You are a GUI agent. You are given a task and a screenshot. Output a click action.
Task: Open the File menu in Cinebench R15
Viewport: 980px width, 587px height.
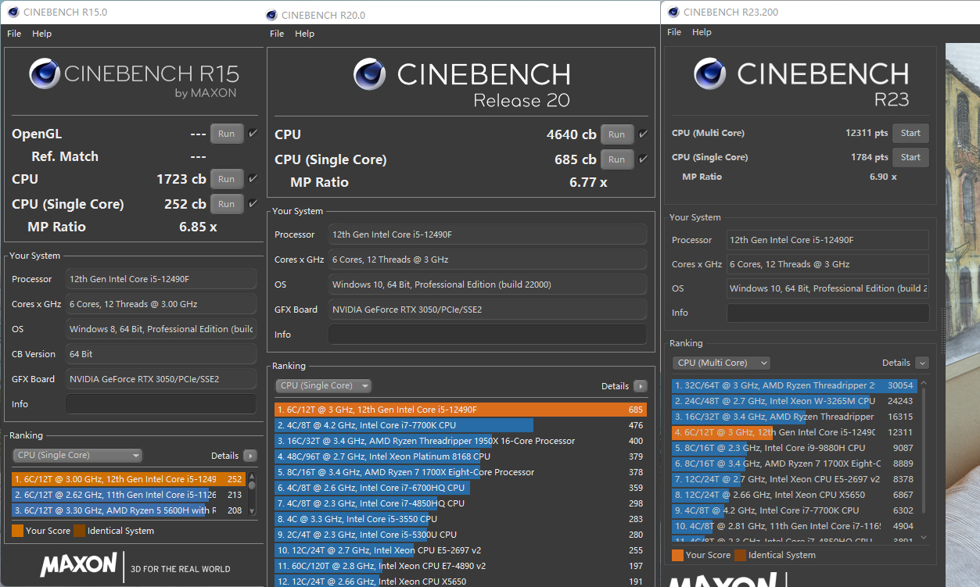click(x=14, y=34)
